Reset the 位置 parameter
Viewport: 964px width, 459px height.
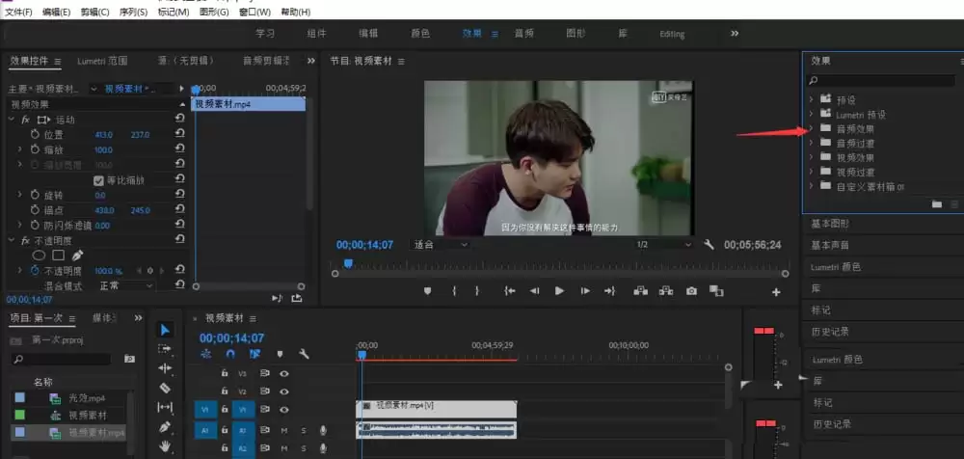(x=180, y=135)
